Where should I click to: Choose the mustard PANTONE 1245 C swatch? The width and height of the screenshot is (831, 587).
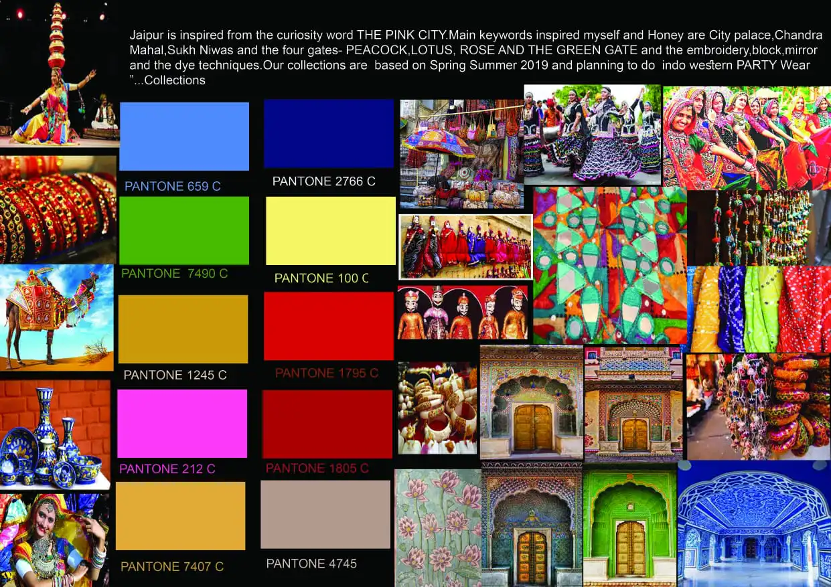point(183,329)
